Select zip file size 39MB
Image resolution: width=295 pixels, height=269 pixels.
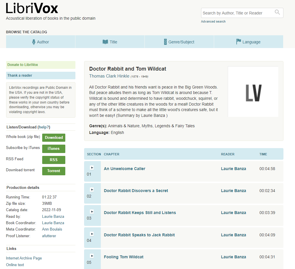(x=47, y=203)
